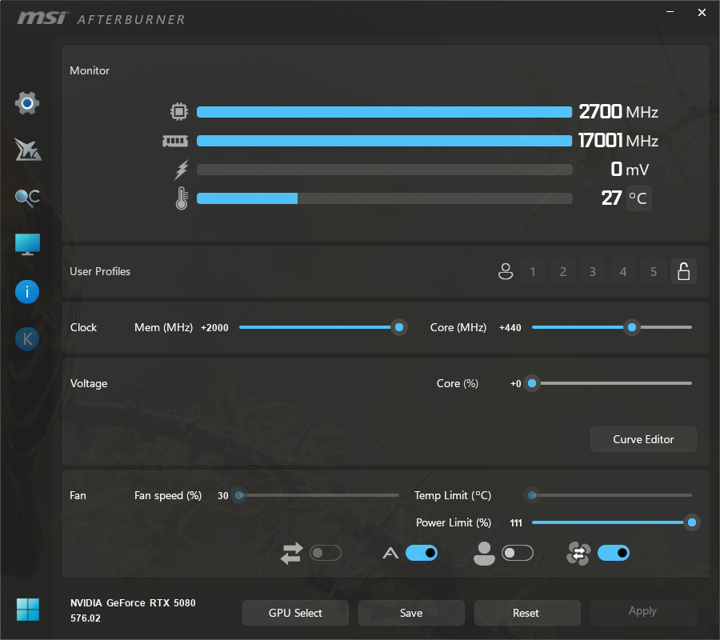The height and width of the screenshot is (640, 720).
Task: Close the Afterburner window
Action: point(702,12)
